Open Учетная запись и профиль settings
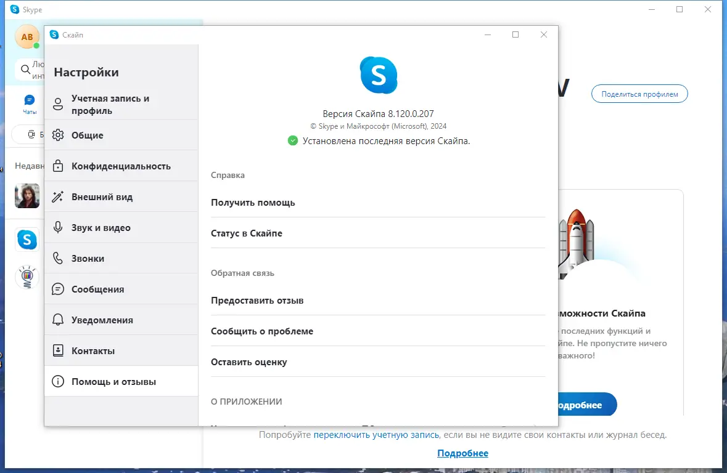This screenshot has height=473, width=727. coord(121,104)
